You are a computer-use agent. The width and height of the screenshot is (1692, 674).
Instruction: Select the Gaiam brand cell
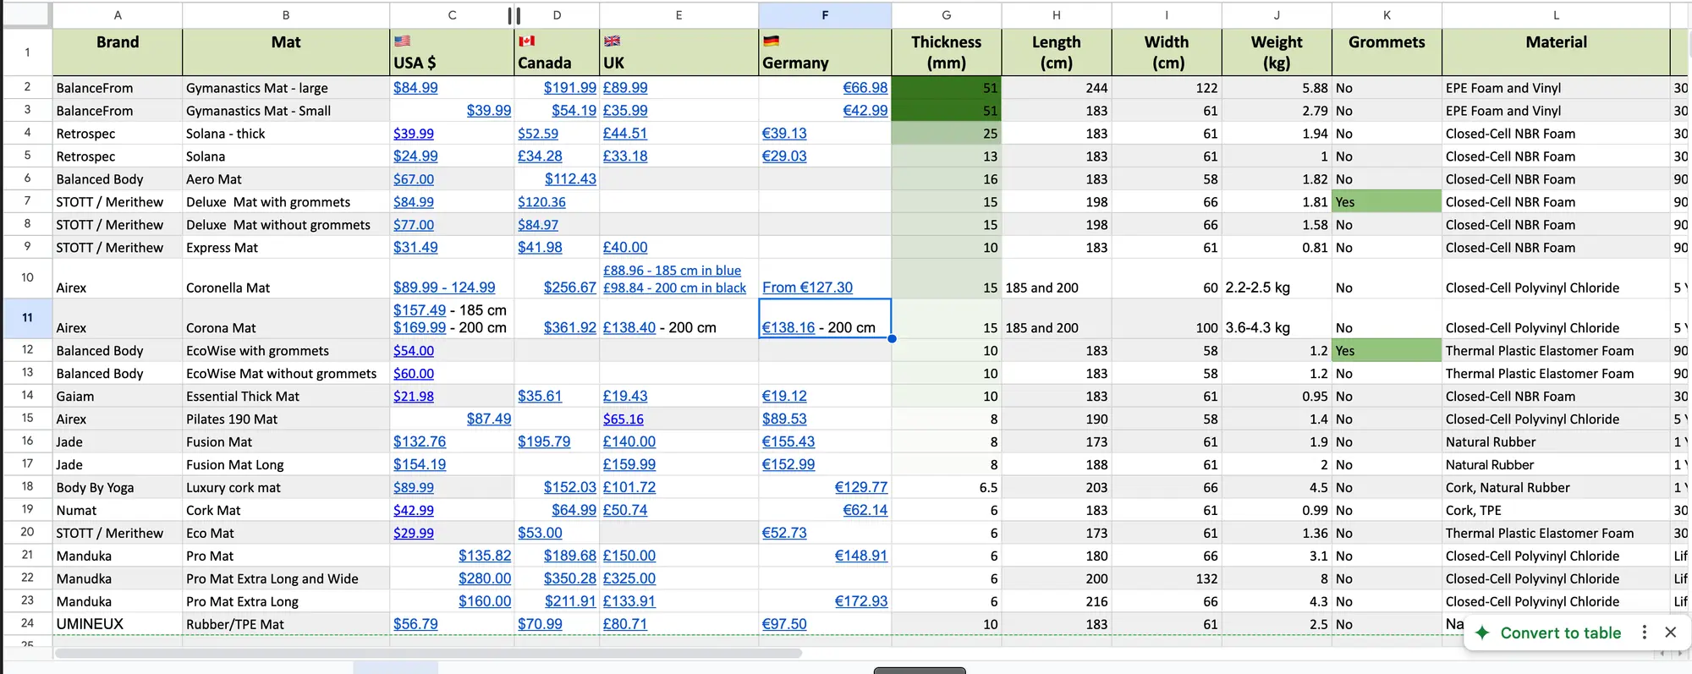(118, 397)
